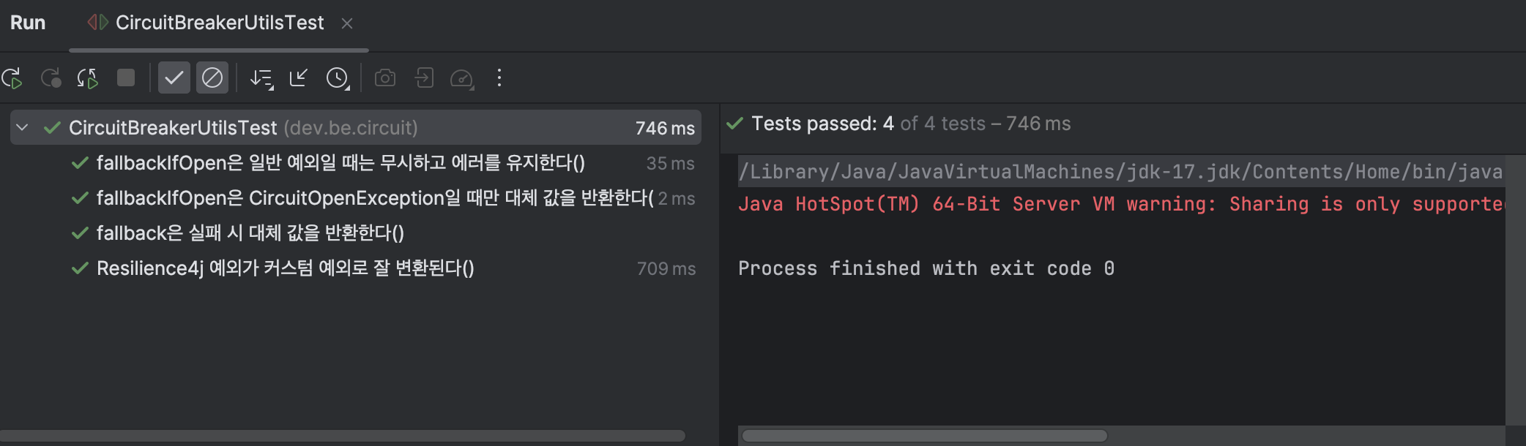Click the Rerun Failed Tests icon
The height and width of the screenshot is (446, 1526).
tap(51, 78)
